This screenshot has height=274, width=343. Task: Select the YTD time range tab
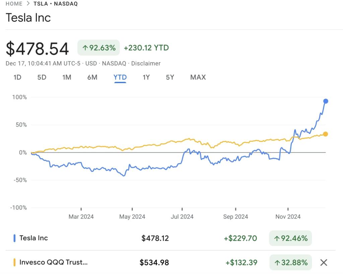pos(120,77)
